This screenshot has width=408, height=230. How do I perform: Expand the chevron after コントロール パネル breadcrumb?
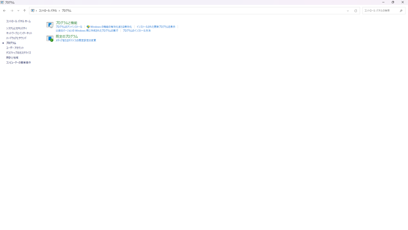pos(60,11)
